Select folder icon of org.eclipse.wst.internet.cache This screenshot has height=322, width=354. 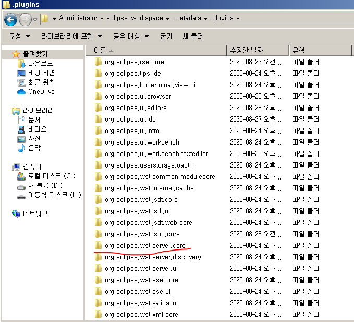pos(98,188)
